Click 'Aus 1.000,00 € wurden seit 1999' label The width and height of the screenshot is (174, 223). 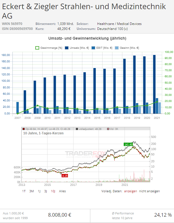click(x=15, y=216)
